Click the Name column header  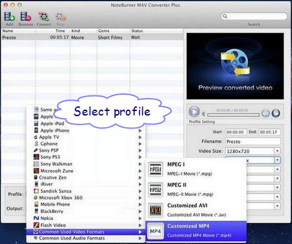(x=18, y=31)
